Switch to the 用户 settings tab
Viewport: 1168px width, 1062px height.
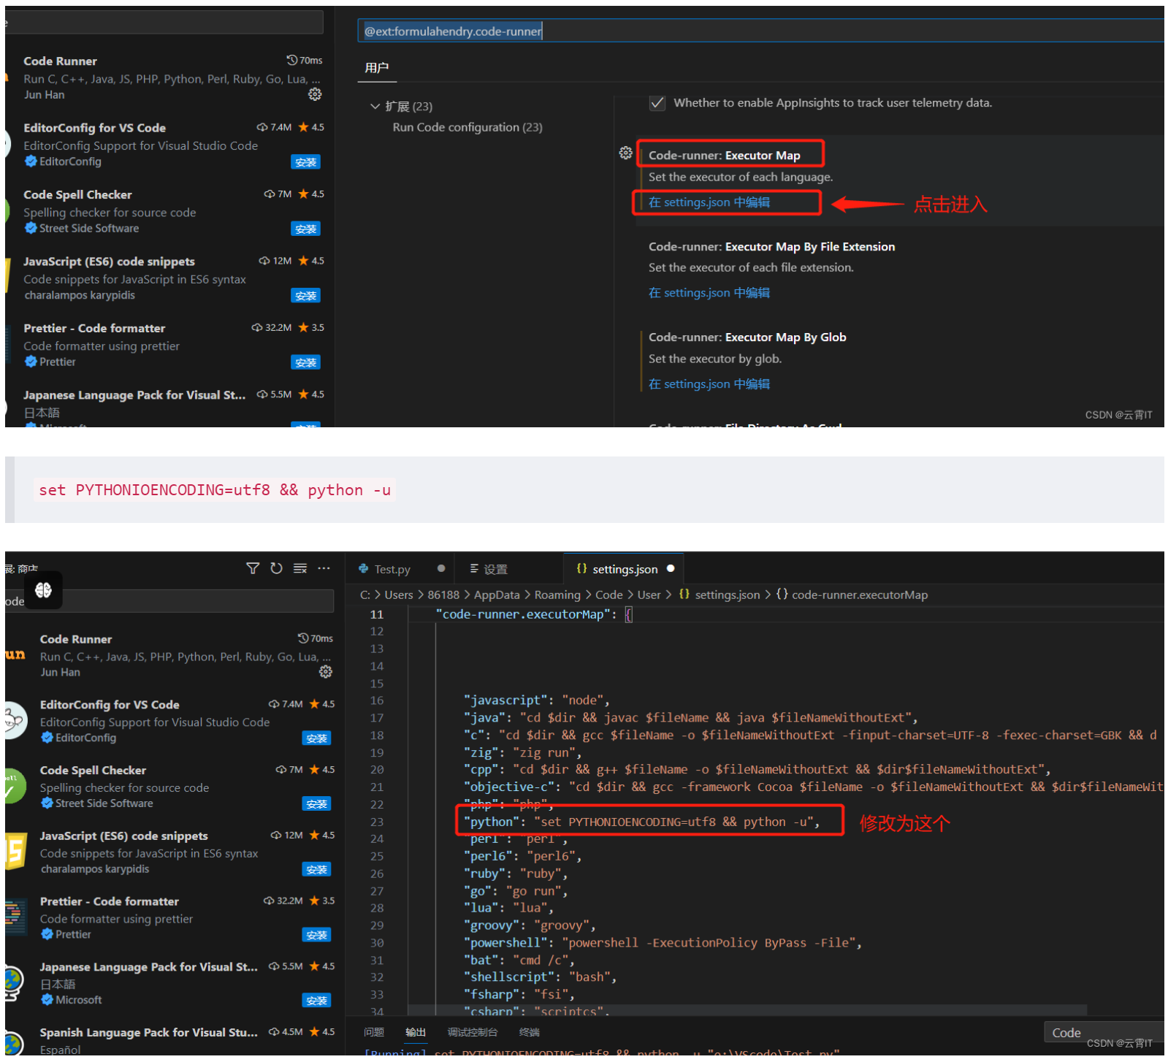point(377,68)
